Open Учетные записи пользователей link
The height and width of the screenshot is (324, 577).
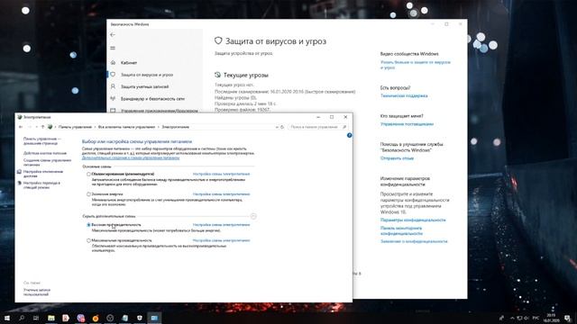[37, 292]
